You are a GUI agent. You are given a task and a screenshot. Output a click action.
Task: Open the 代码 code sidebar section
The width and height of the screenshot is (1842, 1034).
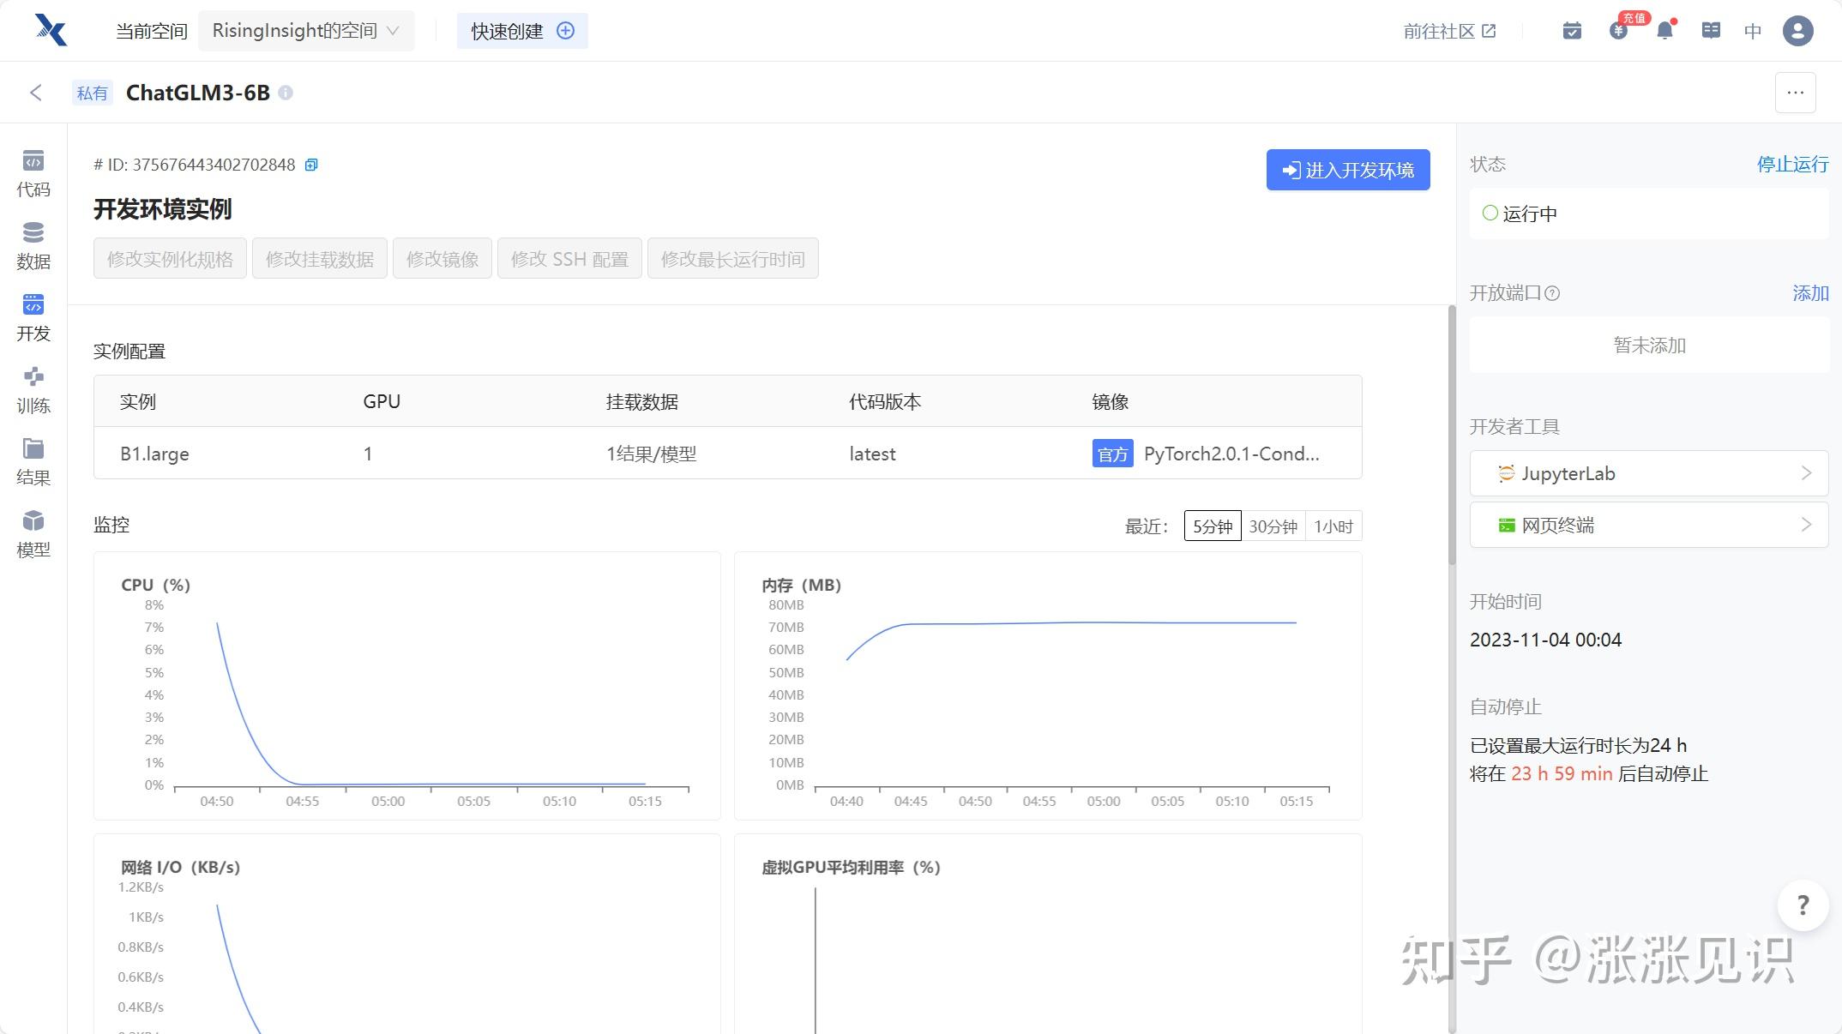point(33,174)
